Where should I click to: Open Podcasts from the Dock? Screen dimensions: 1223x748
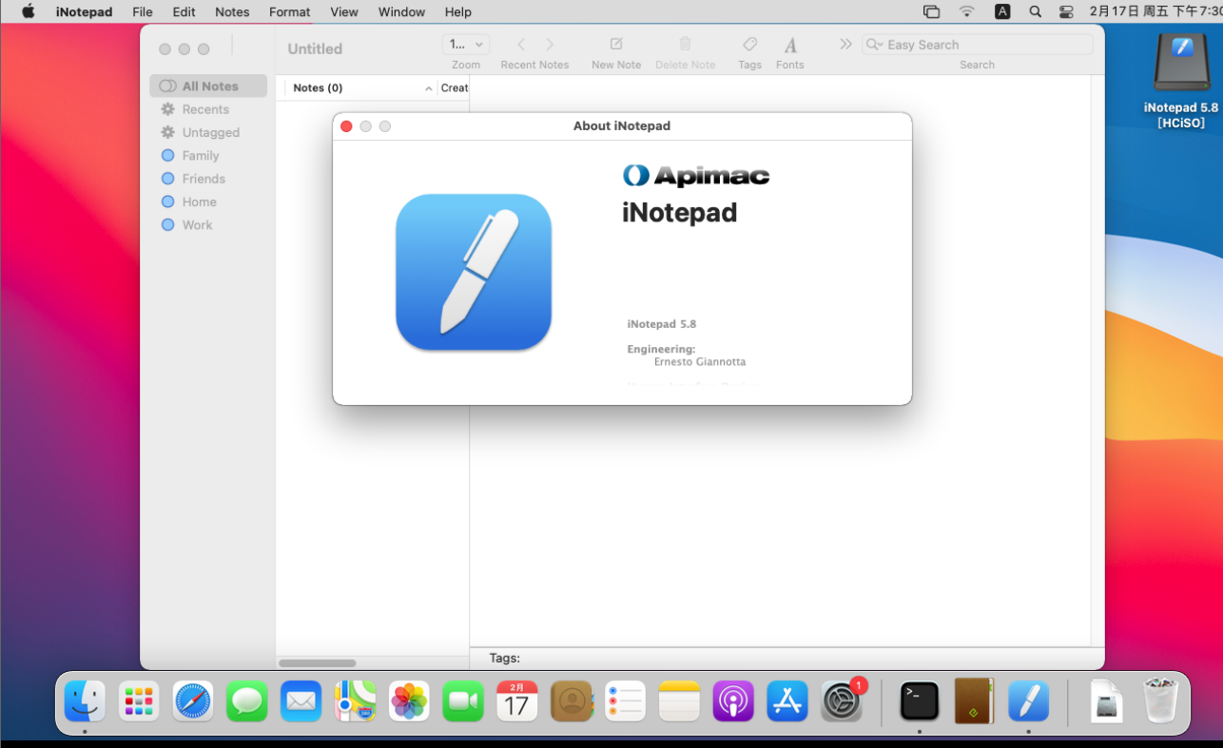tap(733, 702)
